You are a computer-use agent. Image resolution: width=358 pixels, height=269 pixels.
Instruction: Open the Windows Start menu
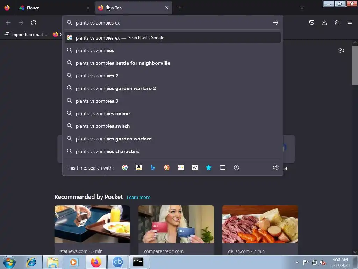click(x=9, y=262)
